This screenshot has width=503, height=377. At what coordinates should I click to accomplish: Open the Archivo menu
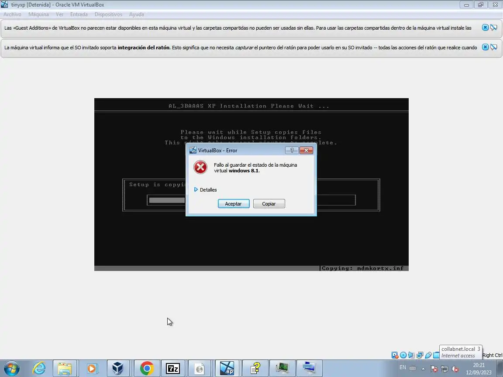[12, 14]
